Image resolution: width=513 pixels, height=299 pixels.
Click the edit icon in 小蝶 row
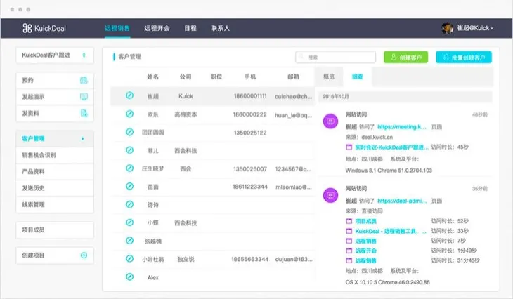click(x=129, y=222)
